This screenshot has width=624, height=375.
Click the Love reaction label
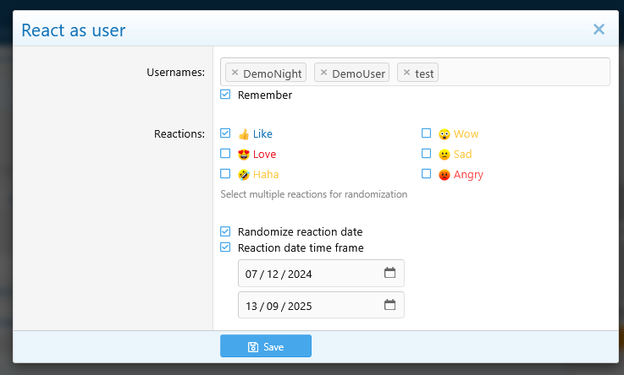point(264,155)
